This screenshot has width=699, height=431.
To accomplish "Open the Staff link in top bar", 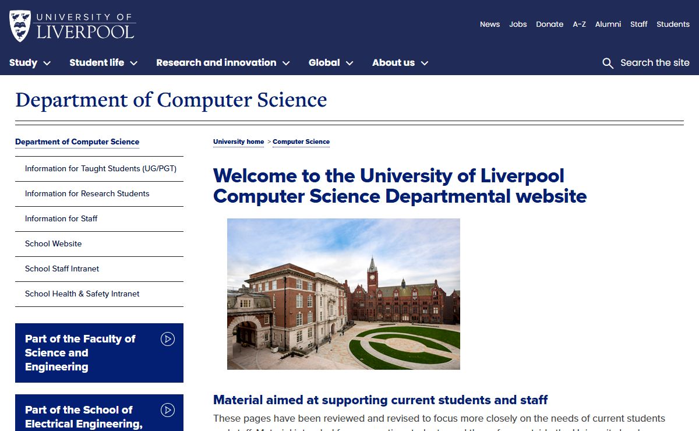I will 639,24.
